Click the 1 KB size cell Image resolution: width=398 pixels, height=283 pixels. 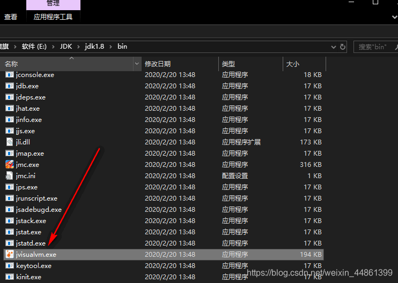click(314, 176)
